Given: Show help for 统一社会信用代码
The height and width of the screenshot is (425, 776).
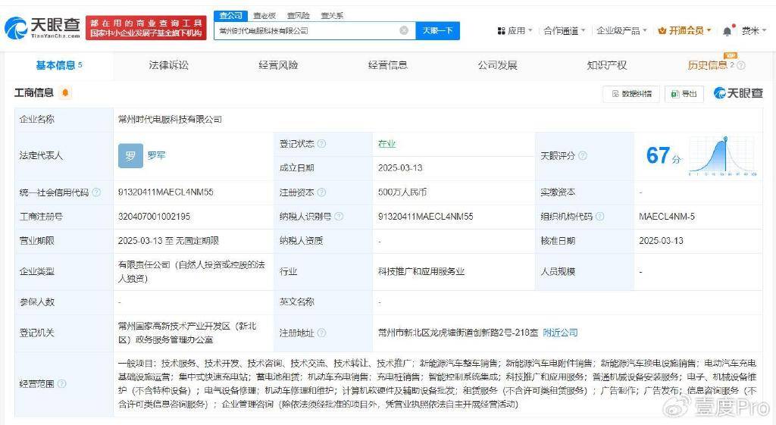Looking at the screenshot, I should coord(96,192).
